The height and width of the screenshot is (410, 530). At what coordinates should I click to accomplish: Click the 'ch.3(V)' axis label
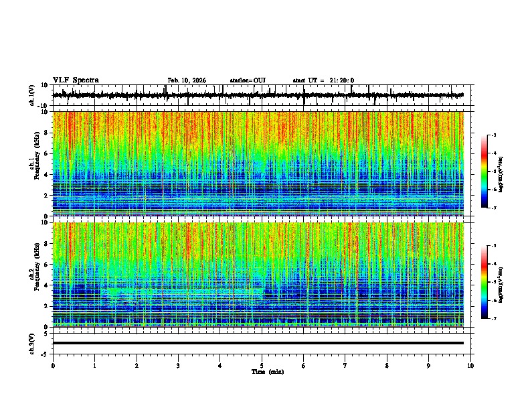click(32, 344)
